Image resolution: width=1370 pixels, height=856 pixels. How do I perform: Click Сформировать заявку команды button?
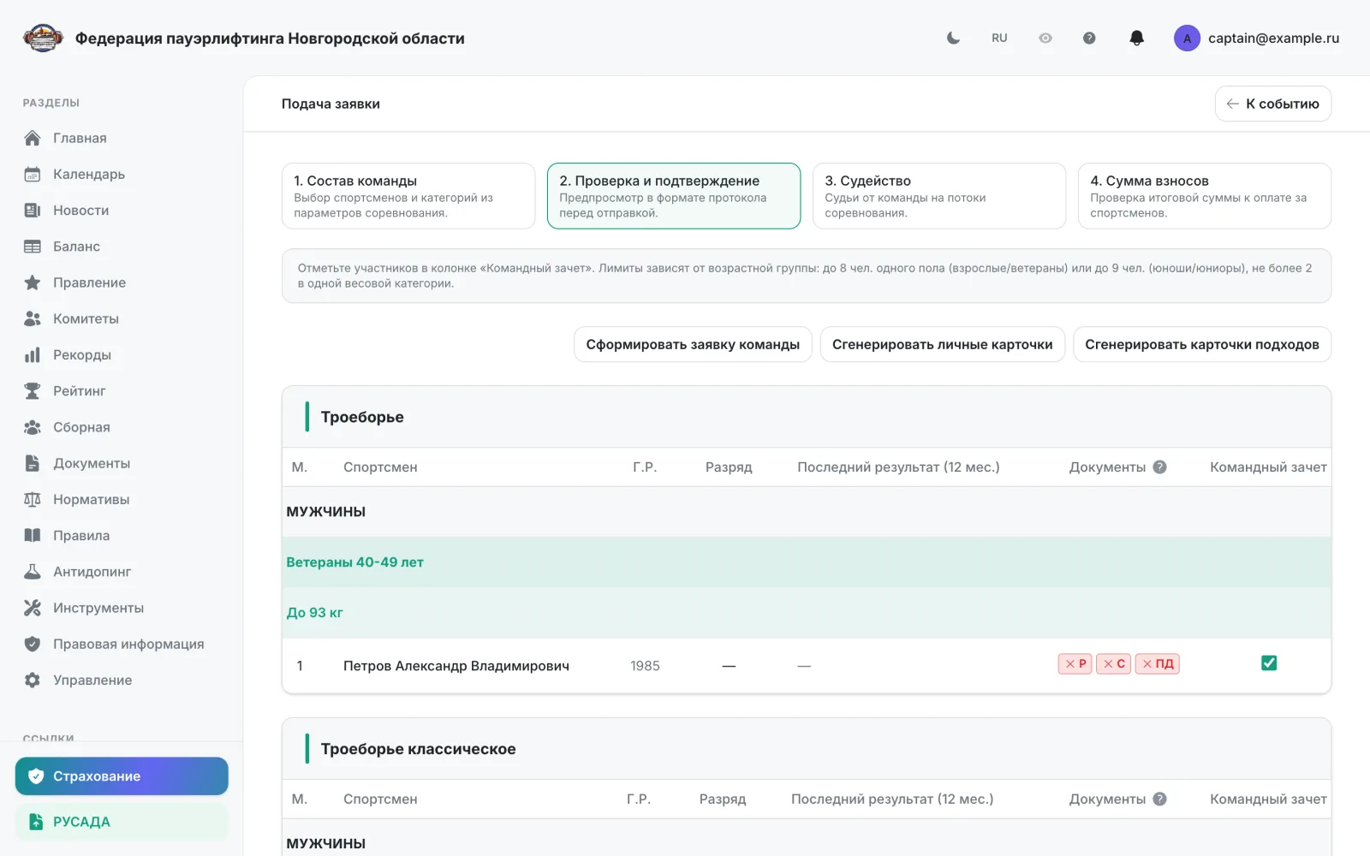click(x=693, y=344)
